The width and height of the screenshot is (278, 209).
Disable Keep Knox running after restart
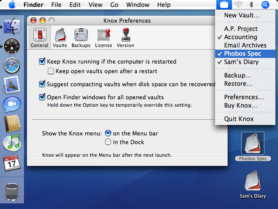coord(43,61)
